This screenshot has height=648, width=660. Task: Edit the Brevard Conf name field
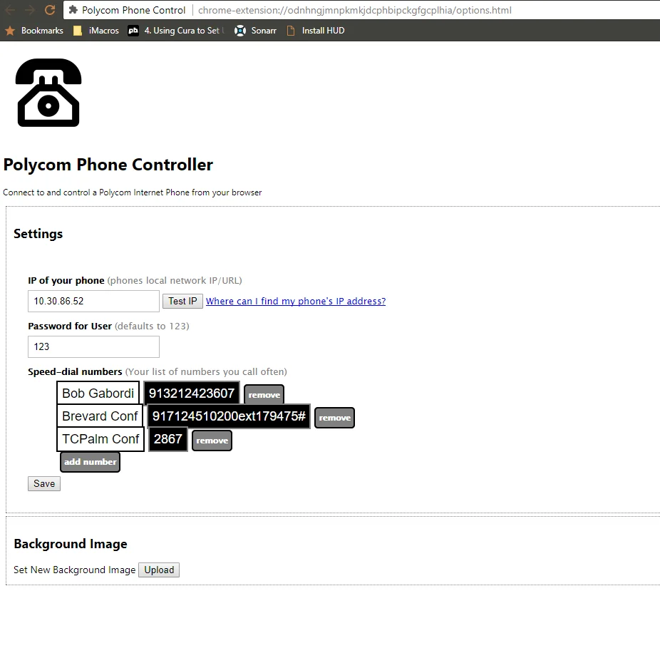100,416
